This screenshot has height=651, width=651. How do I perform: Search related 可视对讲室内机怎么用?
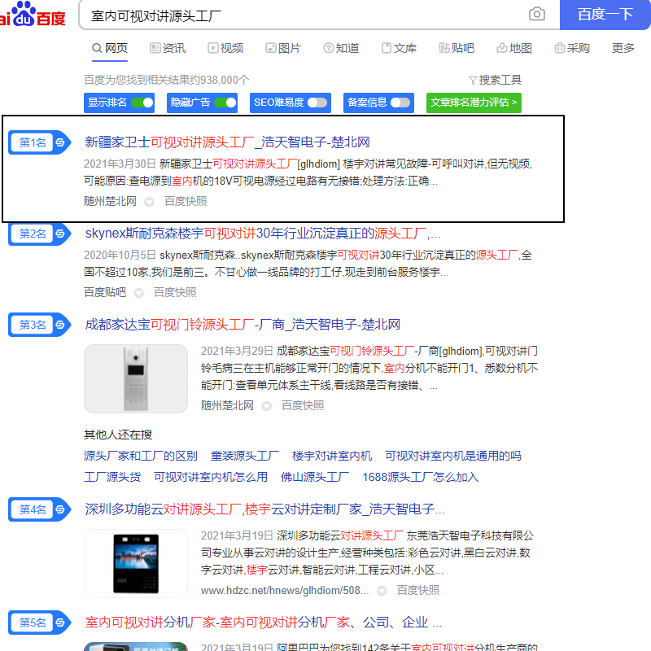point(211,477)
